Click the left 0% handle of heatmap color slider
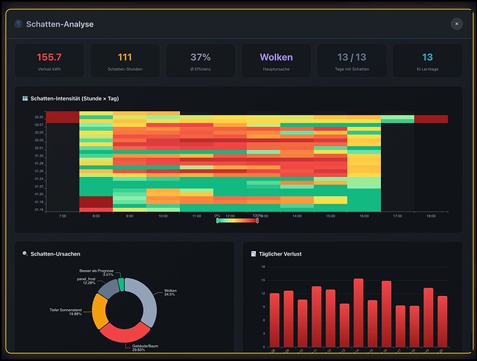477x361 pixels. tap(218, 220)
